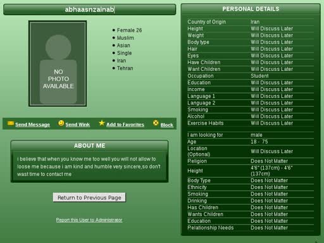Click the No Photo Available placeholder

pyautogui.click(x=58, y=63)
